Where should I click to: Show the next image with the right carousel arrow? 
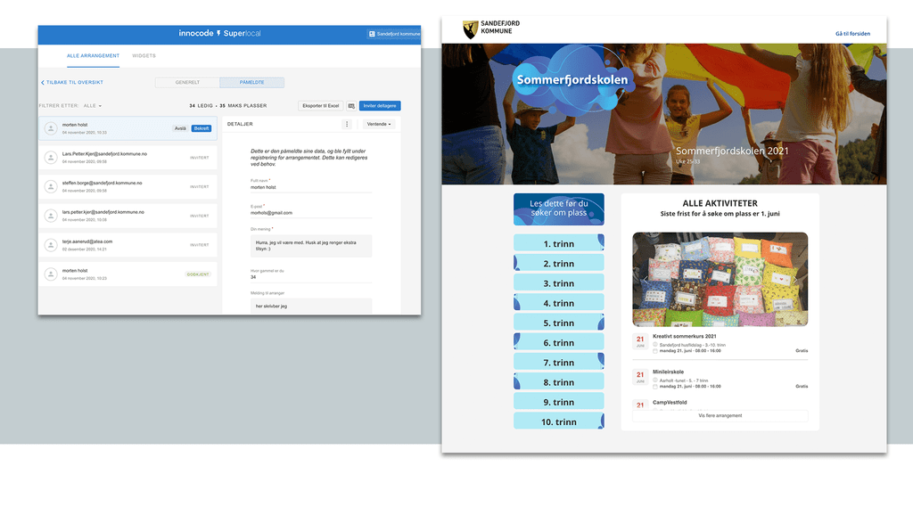point(795,280)
